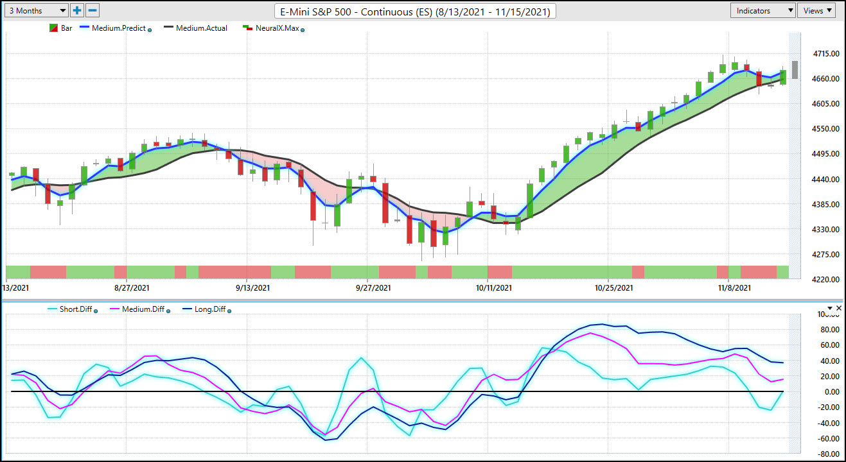The image size is (846, 462).
Task: Click the 4330.00 price axis label
Action: [826, 230]
